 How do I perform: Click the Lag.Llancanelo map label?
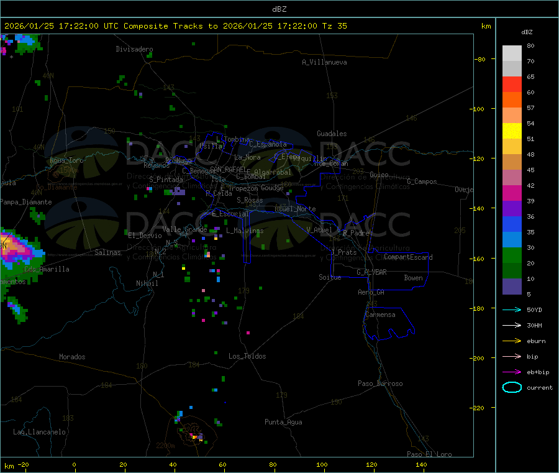40,432
